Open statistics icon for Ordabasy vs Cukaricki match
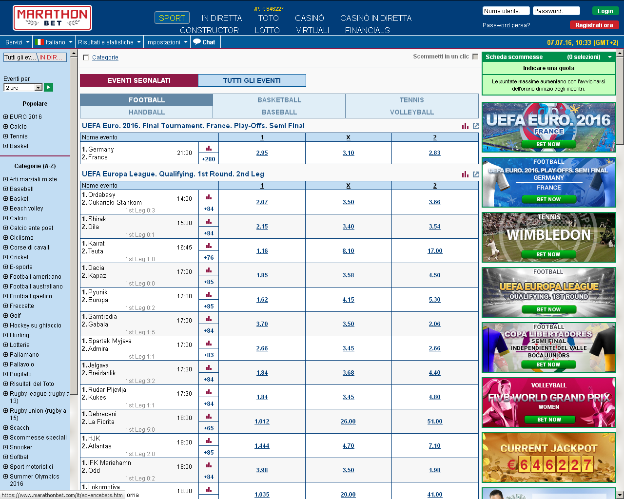This screenshot has width=624, height=499. pyautogui.click(x=209, y=197)
